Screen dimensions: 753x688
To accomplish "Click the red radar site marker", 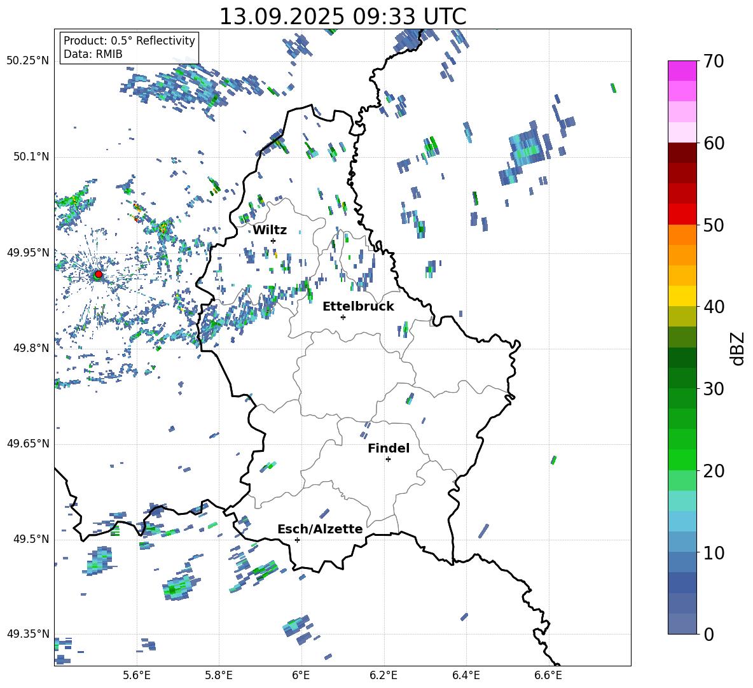I will (99, 274).
